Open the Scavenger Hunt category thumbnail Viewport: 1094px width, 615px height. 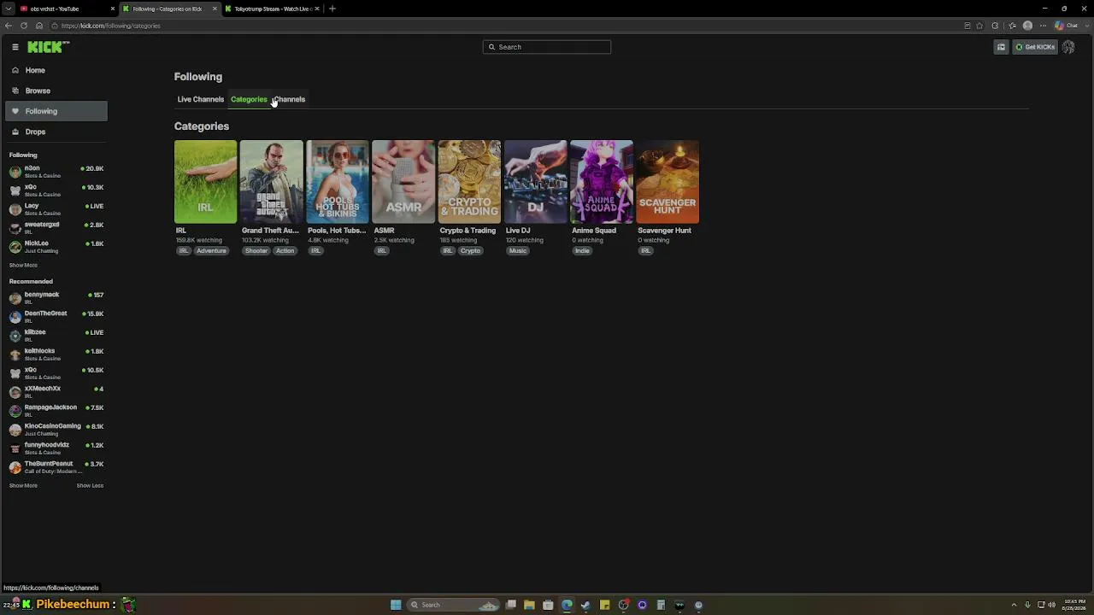point(668,182)
